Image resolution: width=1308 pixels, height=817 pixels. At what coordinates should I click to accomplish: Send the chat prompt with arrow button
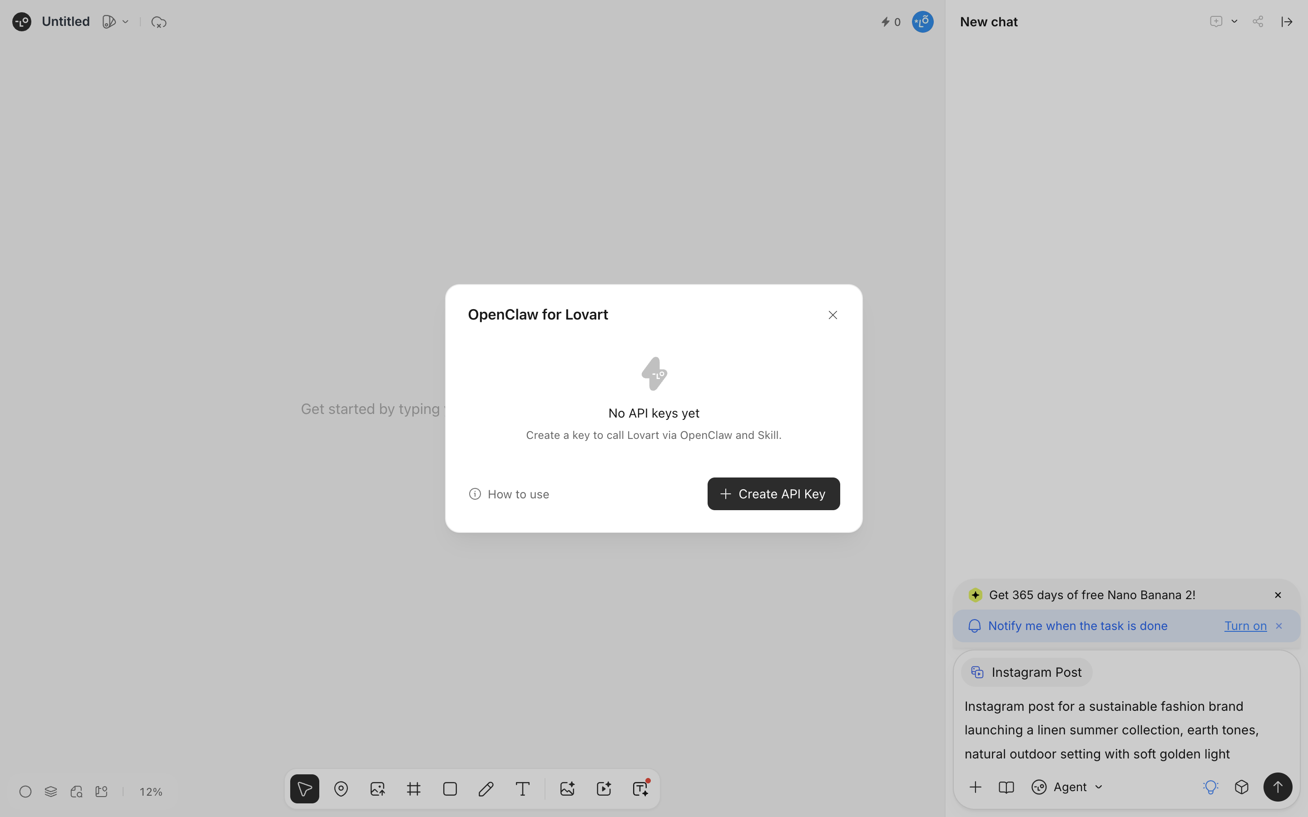point(1278,787)
